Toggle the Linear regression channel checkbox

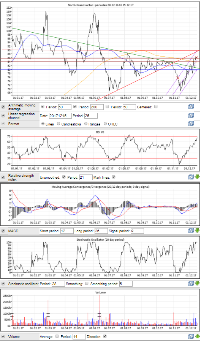pos(3,116)
